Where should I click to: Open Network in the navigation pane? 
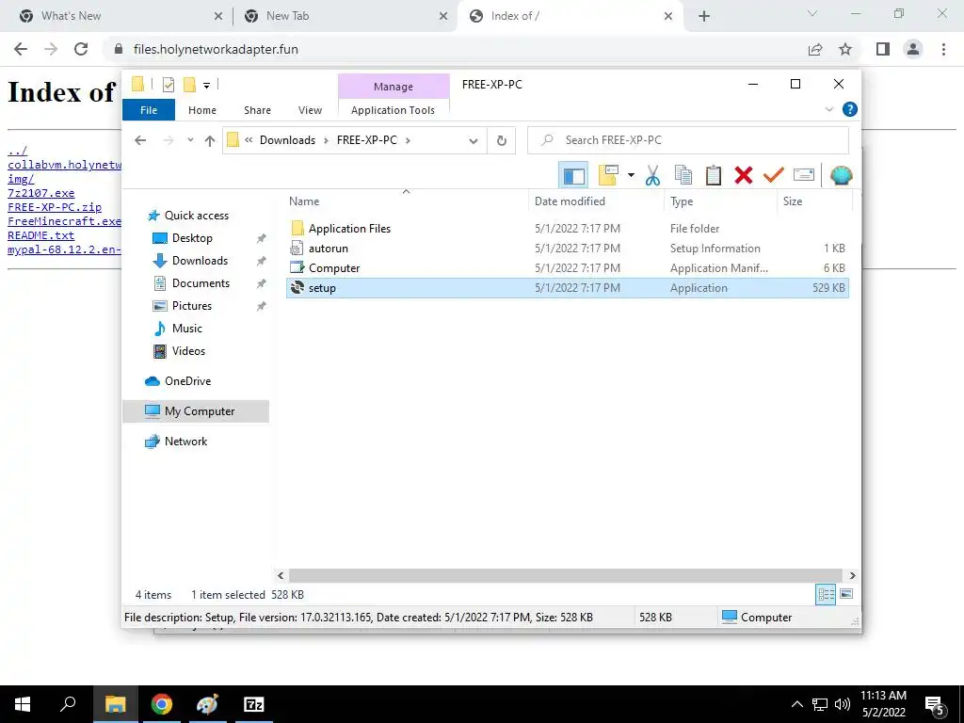[185, 442]
